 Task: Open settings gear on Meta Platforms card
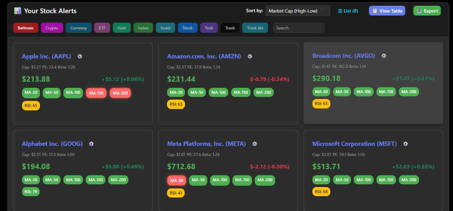click(x=254, y=144)
